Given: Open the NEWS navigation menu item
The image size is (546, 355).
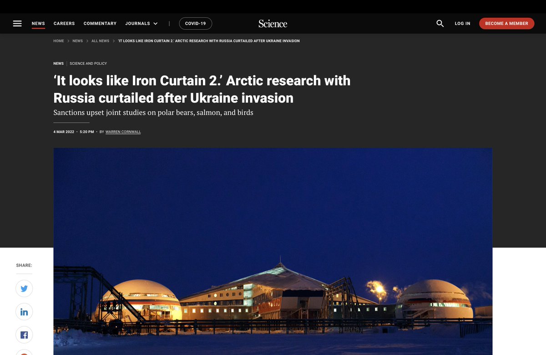Looking at the screenshot, I should pos(38,23).
